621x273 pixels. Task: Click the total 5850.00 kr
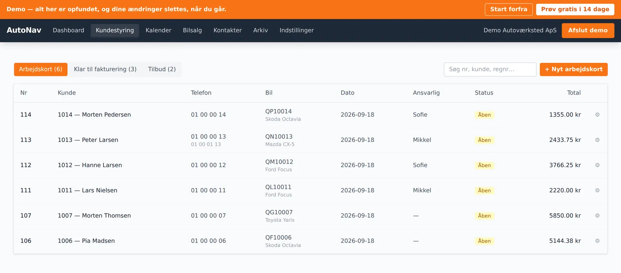(565, 216)
